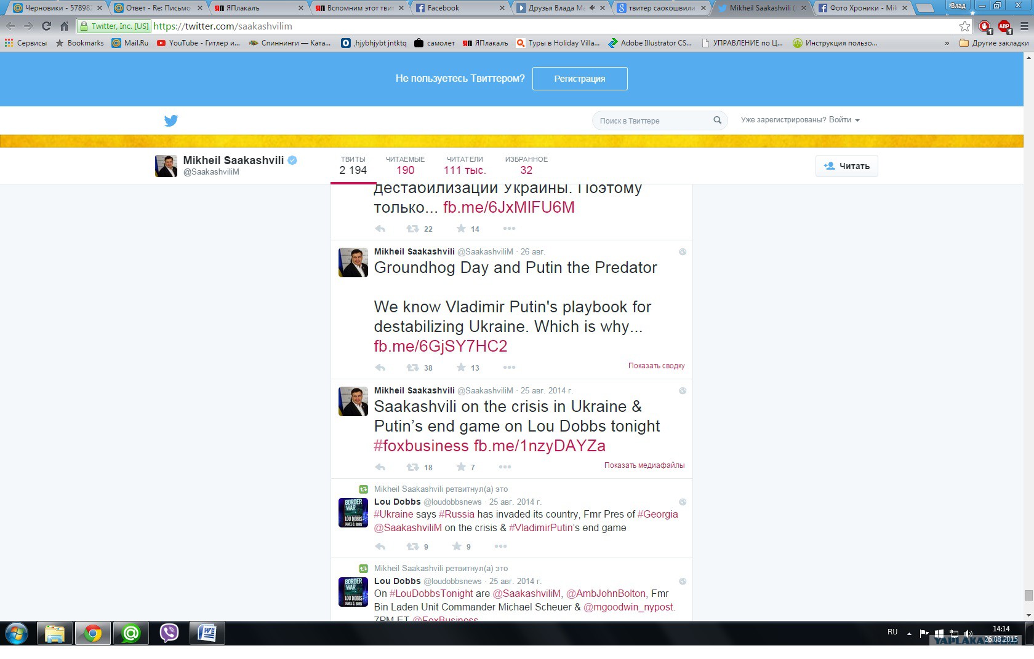
Task: Open the Viber app in the taskbar
Action: (169, 633)
